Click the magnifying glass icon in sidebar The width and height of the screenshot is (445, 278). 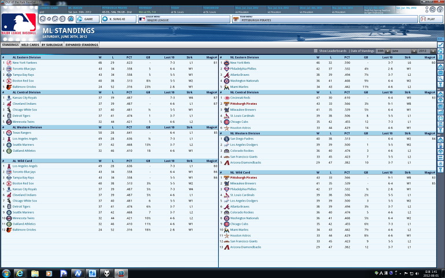coord(440,78)
